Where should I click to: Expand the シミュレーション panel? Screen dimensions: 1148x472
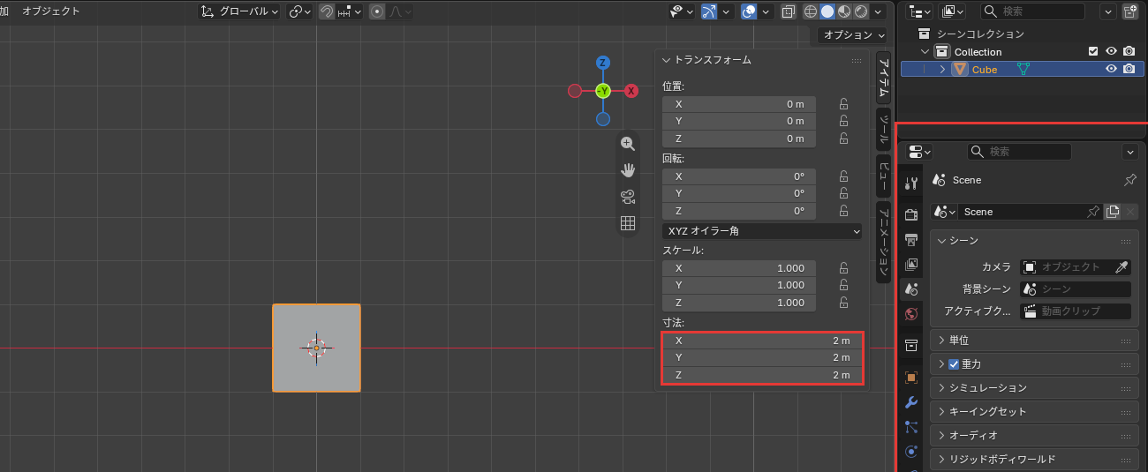[1035, 387]
